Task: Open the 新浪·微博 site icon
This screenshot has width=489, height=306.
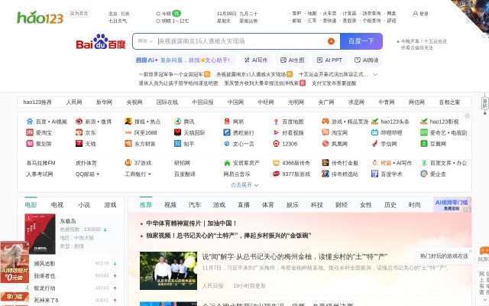Action: tap(79, 122)
